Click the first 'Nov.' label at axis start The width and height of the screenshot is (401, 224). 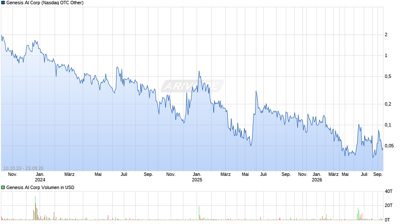coord(12,175)
